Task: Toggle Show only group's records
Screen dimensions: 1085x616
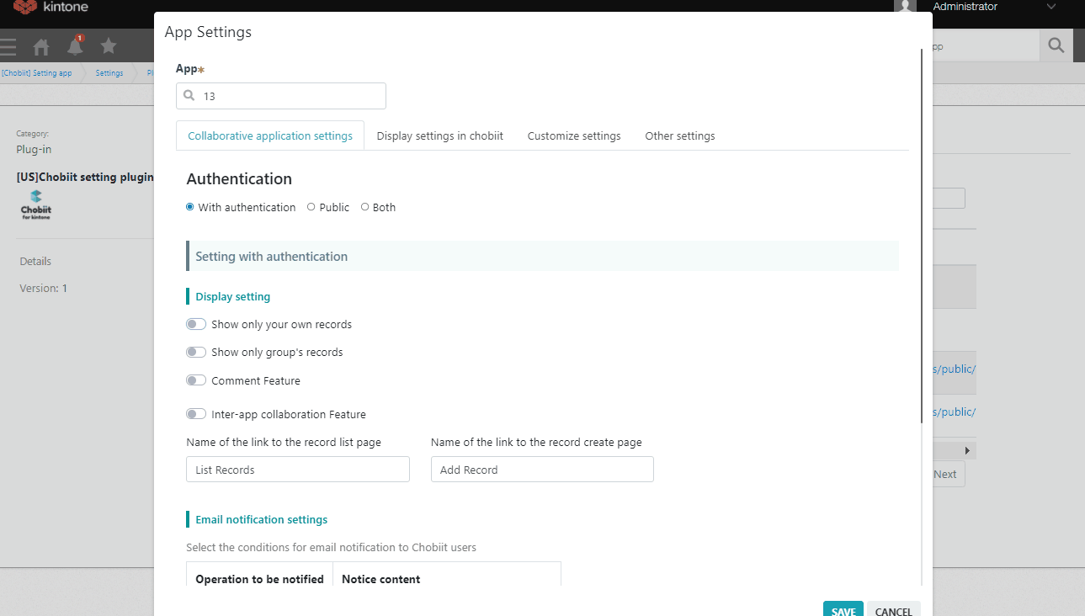Action: (x=196, y=352)
